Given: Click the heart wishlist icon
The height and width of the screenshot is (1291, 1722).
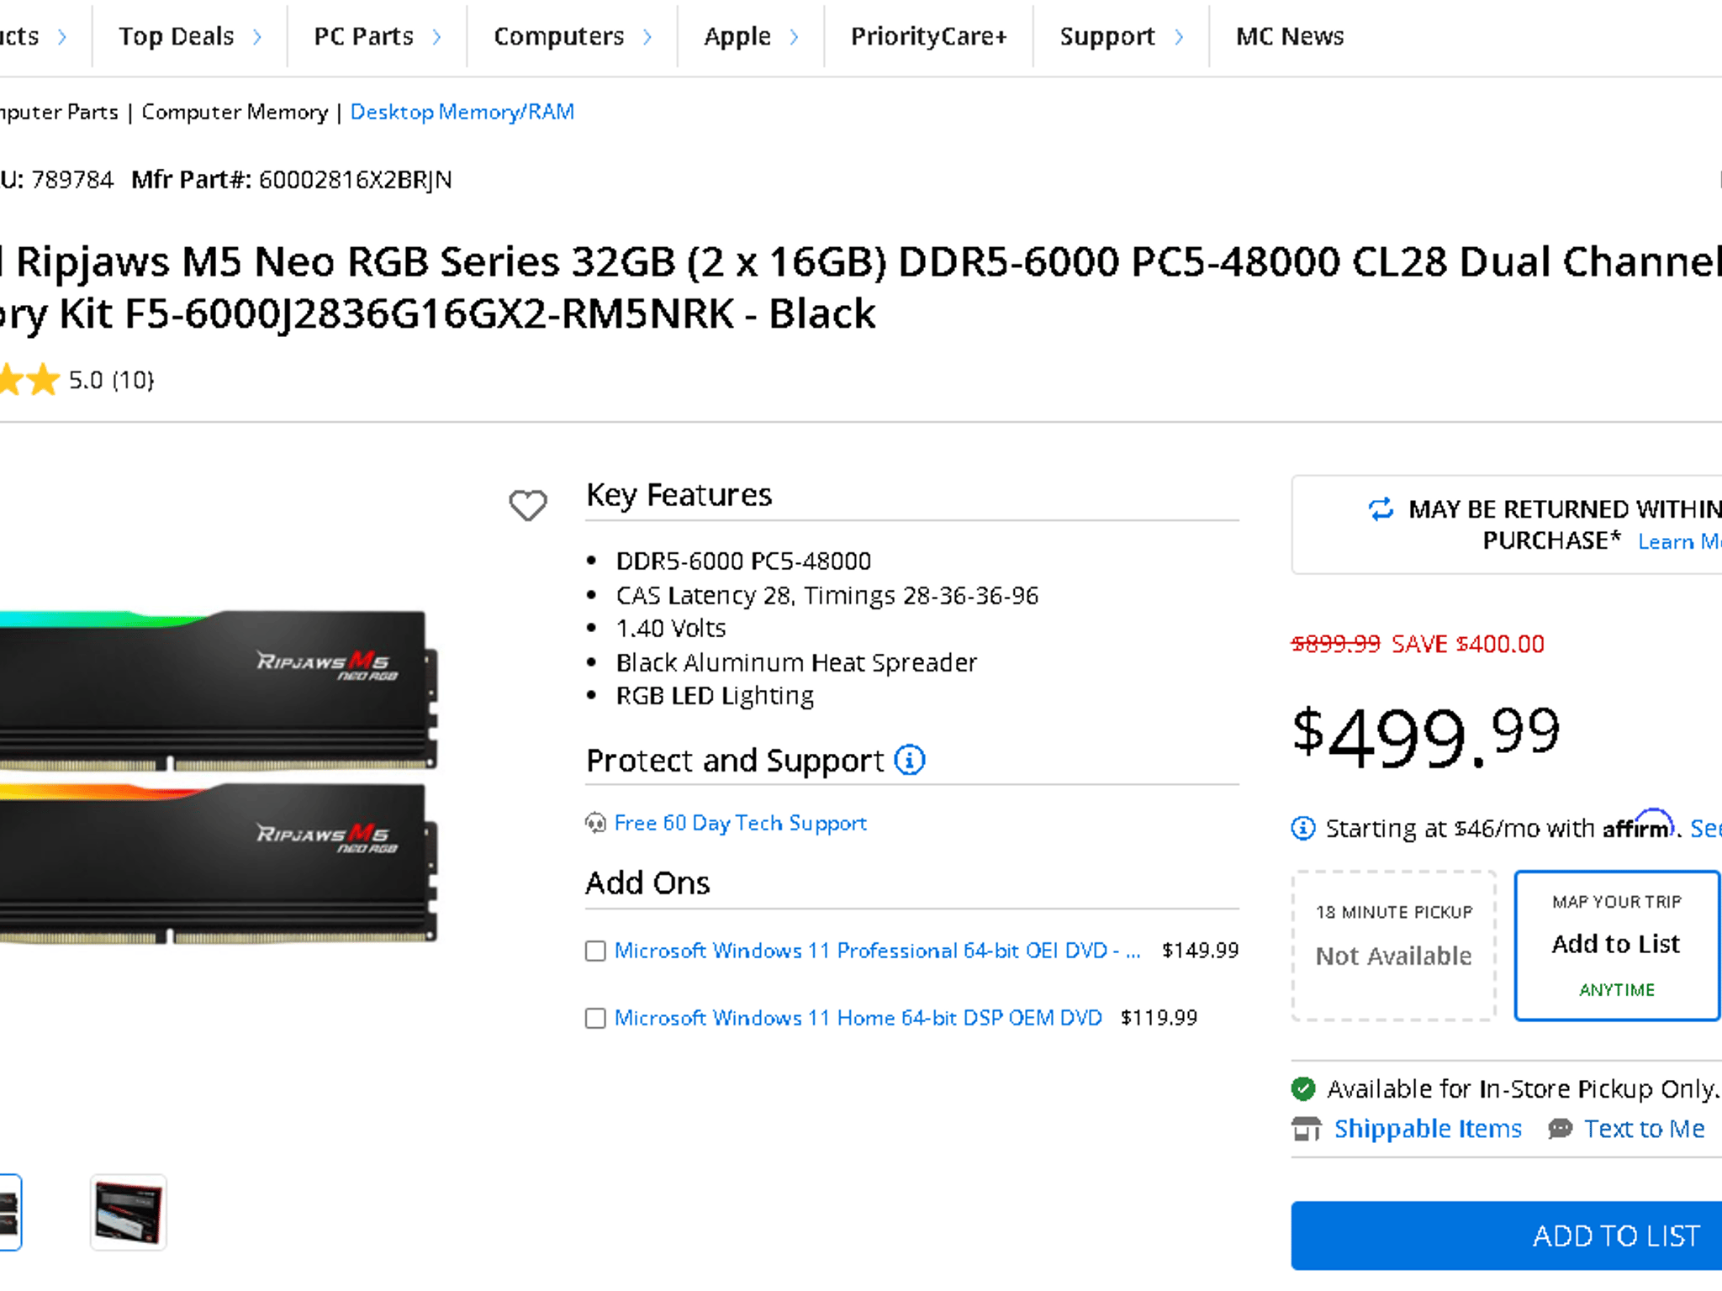Looking at the screenshot, I should (x=527, y=505).
